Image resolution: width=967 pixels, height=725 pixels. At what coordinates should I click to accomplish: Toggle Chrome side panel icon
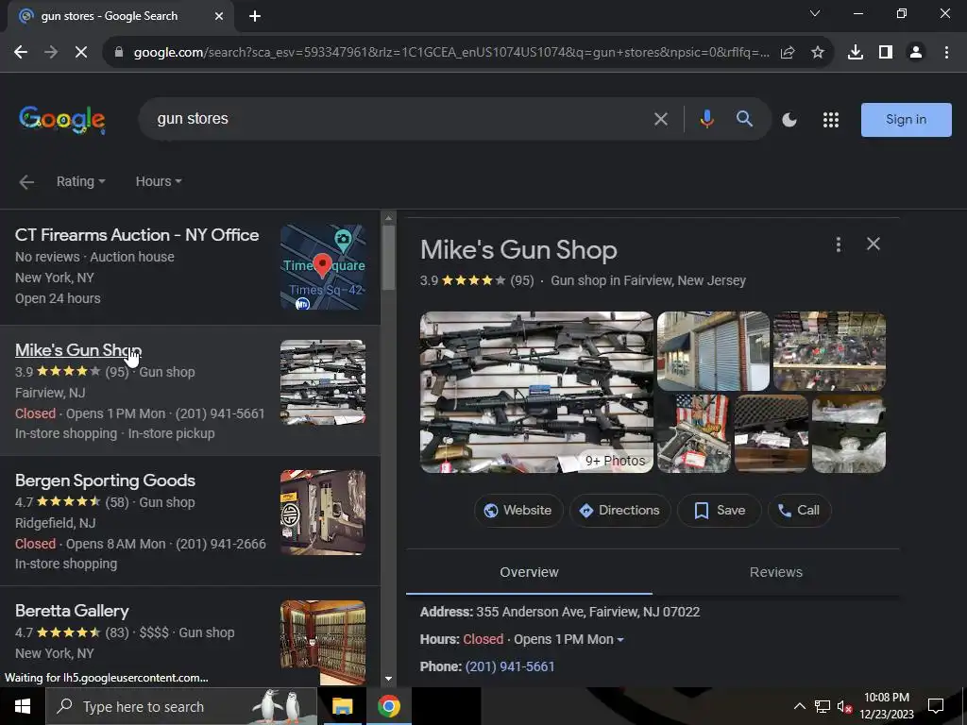pos(886,53)
